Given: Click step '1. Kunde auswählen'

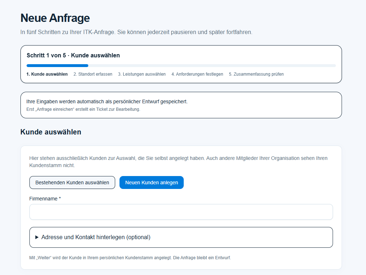Looking at the screenshot, I should [47, 74].
